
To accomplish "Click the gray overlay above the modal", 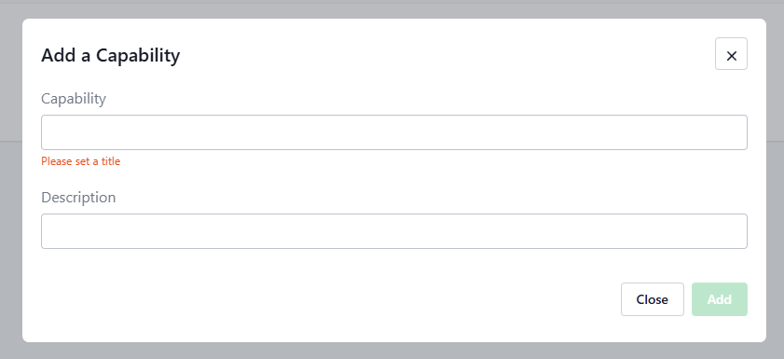I will tap(392, 9).
